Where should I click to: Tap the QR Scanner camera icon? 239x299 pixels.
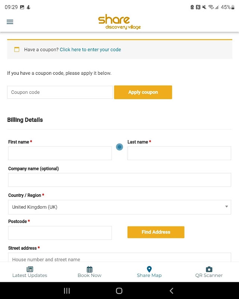tap(209, 269)
